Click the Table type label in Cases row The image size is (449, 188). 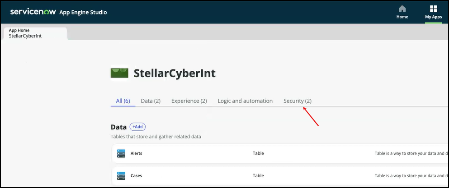click(258, 175)
